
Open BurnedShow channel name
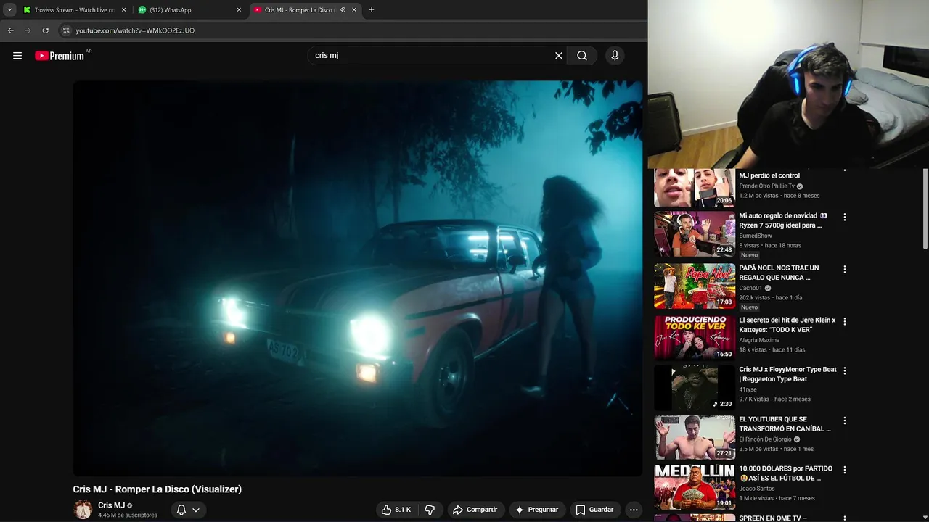click(756, 236)
